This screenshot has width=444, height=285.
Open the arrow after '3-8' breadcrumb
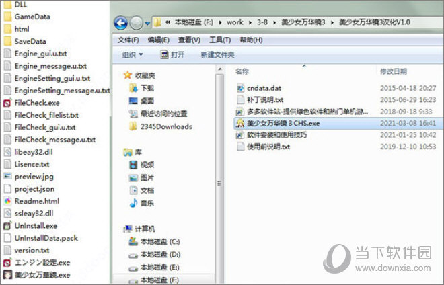click(x=274, y=22)
